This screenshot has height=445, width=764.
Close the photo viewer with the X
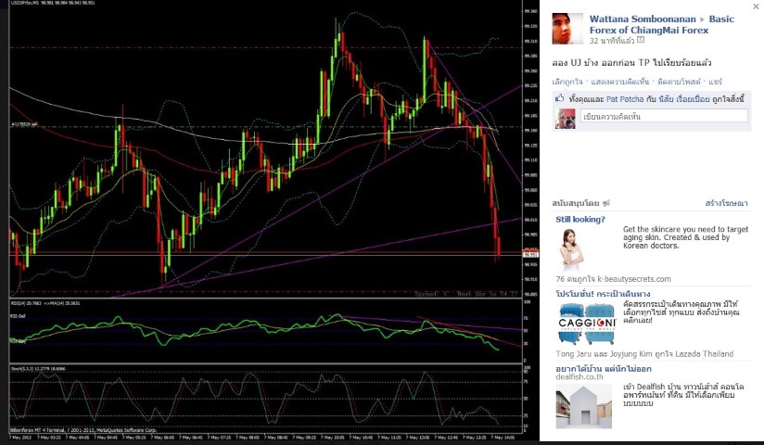[x=756, y=6]
